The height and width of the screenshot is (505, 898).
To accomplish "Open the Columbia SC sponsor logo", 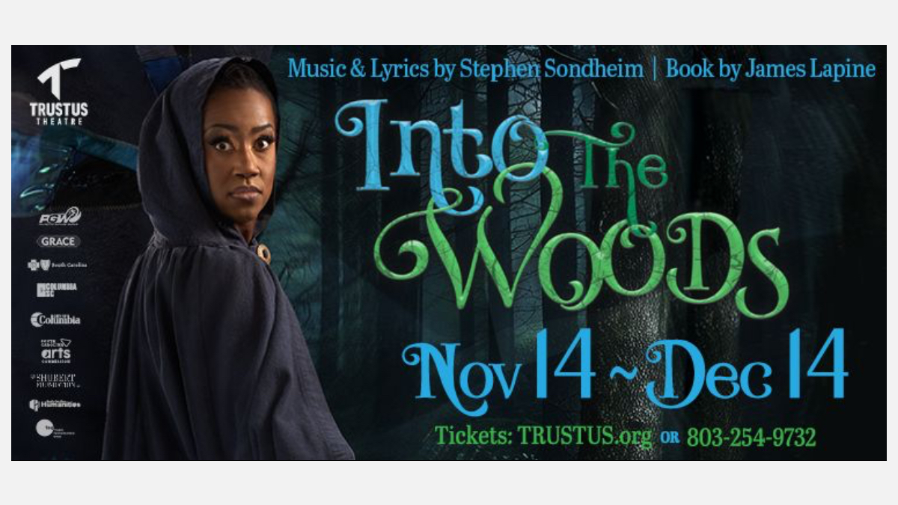I will 57,289.
